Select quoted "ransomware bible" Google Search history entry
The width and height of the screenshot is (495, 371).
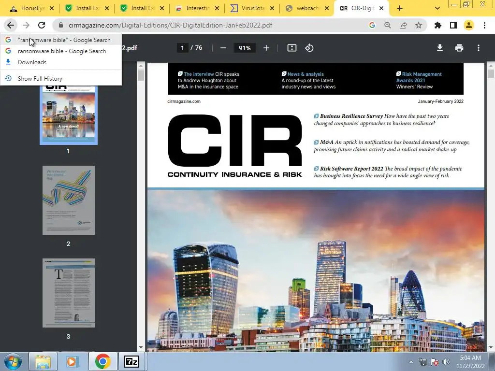pos(61,40)
